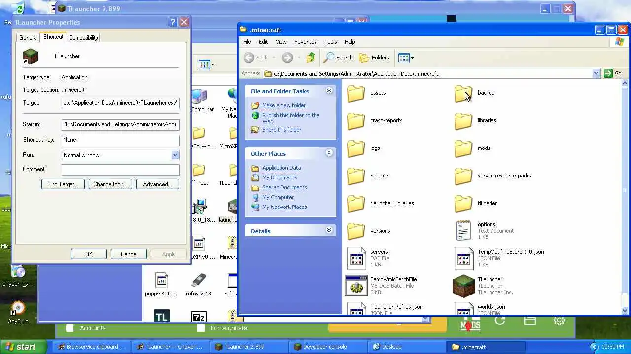Switch to the General tab in TLauncher Properties
Image resolution: width=631 pixels, height=354 pixels.
[28, 38]
